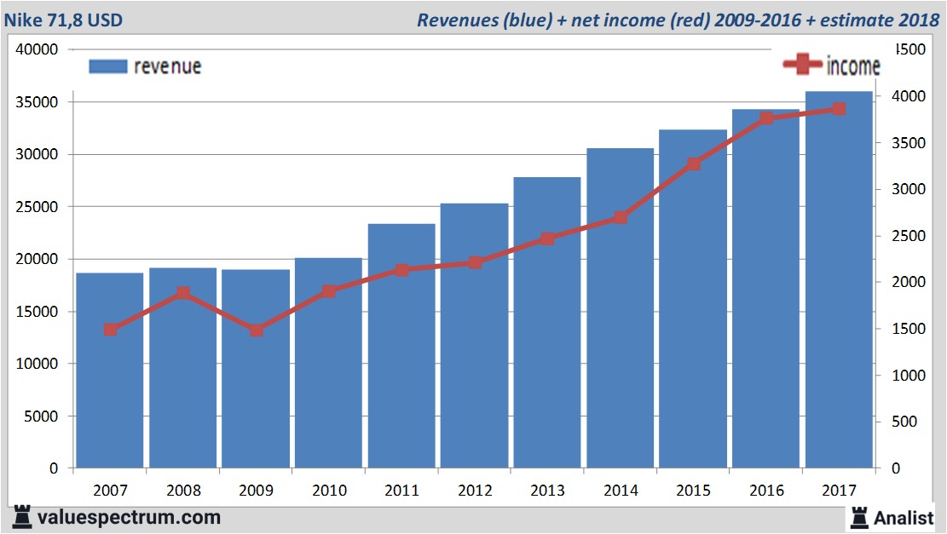
Task: Click the Analist label in the footer
Action: [x=904, y=516]
